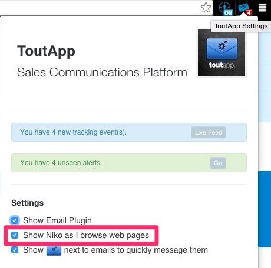Click the extension icon labeled Off

[x=226, y=8]
